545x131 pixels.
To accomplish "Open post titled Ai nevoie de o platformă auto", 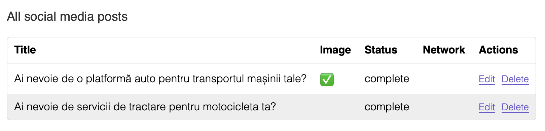I will 160,79.
